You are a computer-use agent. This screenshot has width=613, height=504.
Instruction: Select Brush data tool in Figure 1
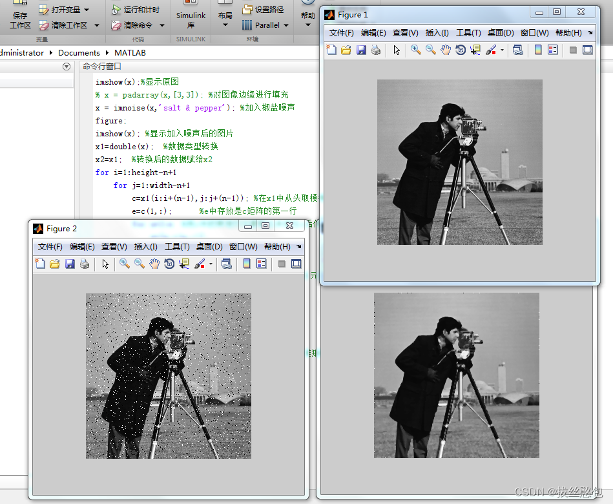tap(491, 50)
